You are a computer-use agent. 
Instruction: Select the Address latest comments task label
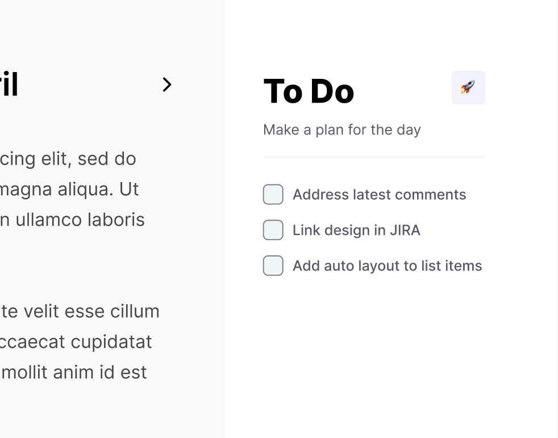[380, 195]
